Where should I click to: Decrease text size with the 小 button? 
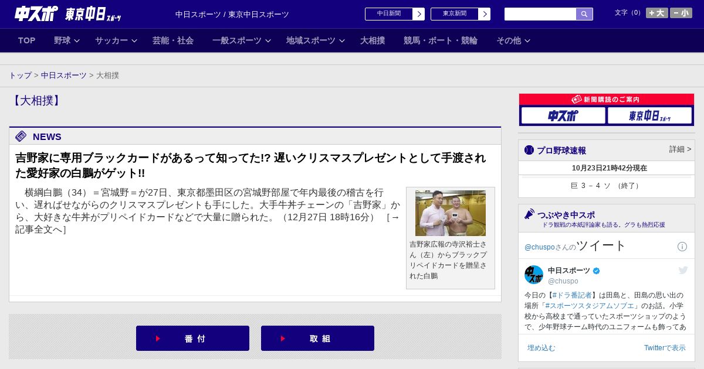[x=681, y=13]
